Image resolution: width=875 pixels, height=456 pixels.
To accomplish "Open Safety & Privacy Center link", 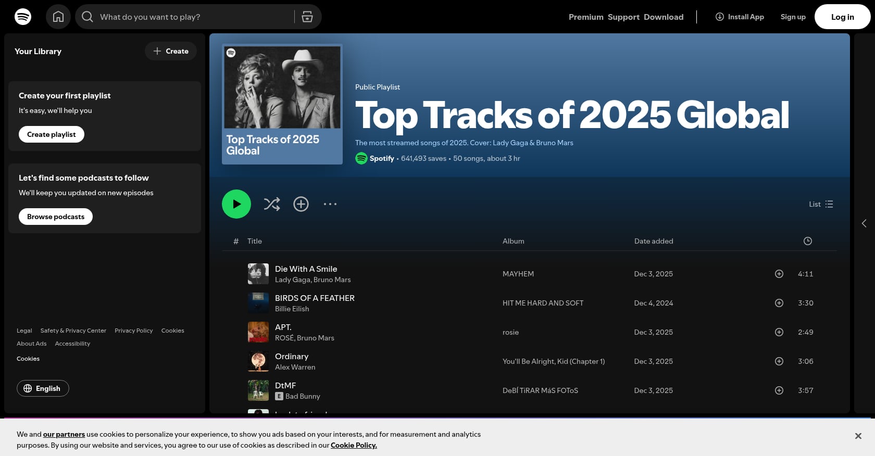I will 73,331.
